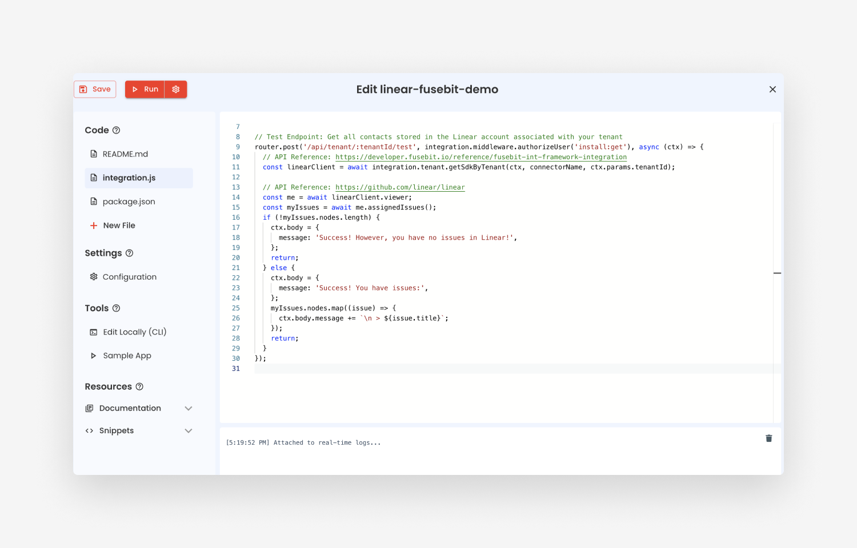The image size is (857, 548).
Task: Click the help icon beside Settings
Action: [x=129, y=253]
